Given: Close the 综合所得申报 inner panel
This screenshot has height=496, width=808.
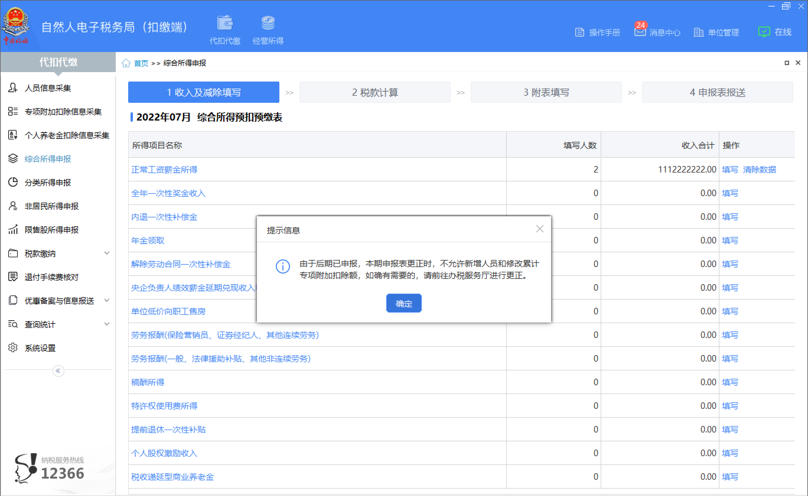Looking at the screenshot, I should [798, 63].
